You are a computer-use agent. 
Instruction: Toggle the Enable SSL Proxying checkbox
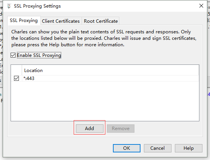pos(13,55)
